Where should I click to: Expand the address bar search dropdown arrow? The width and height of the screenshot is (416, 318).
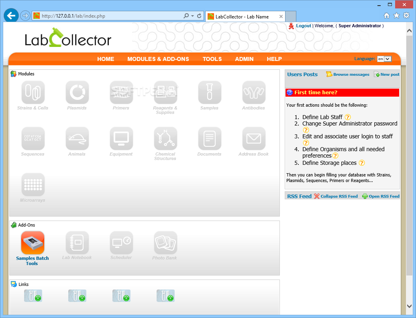coord(193,16)
